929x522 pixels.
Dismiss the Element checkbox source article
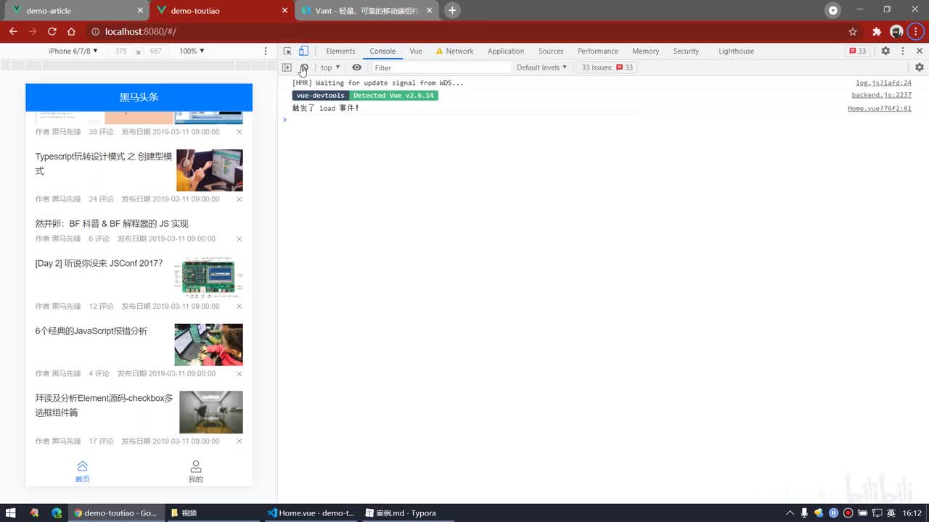(x=239, y=441)
